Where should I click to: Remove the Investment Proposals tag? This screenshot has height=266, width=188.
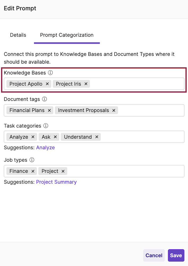pyautogui.click(x=114, y=110)
